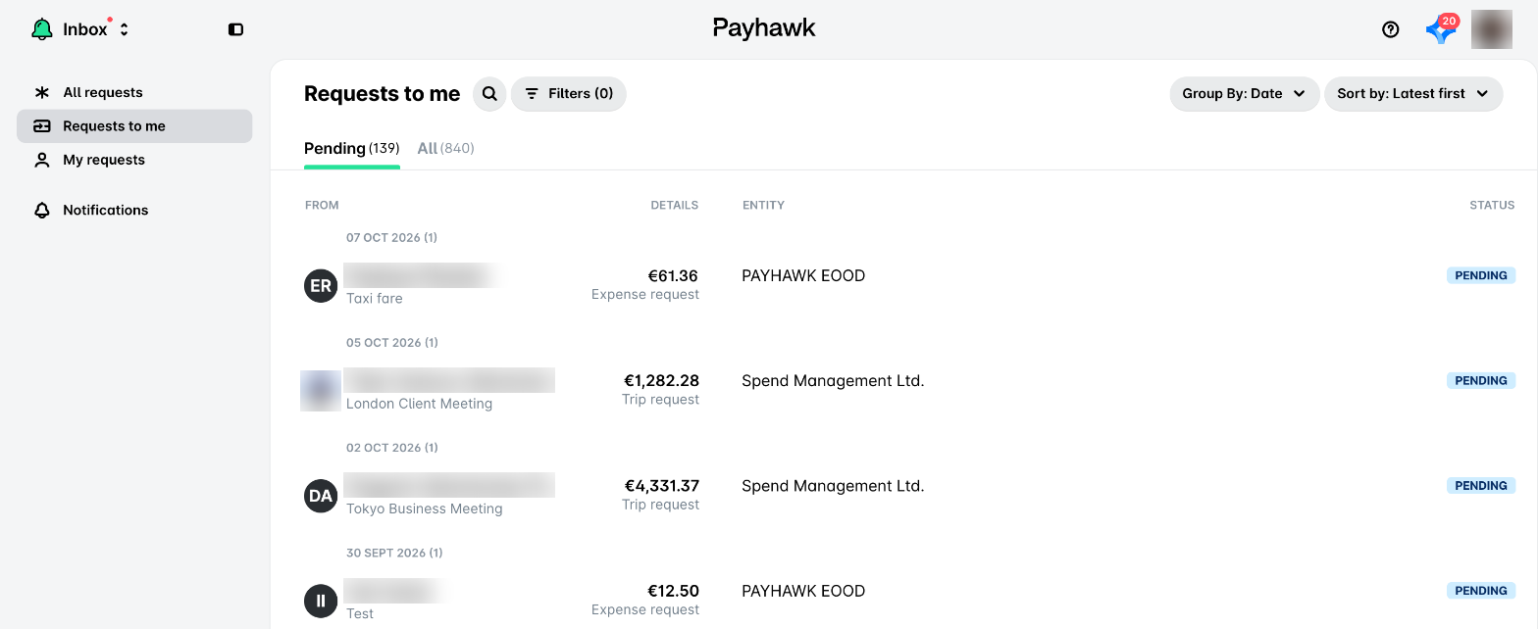Click the ER avatar on Taxi fare row
Image resolution: width=1538 pixels, height=629 pixels.
[321, 286]
